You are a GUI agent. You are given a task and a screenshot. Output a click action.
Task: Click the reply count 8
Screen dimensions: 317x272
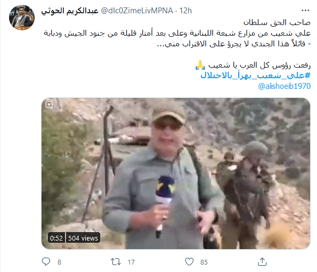point(59,262)
